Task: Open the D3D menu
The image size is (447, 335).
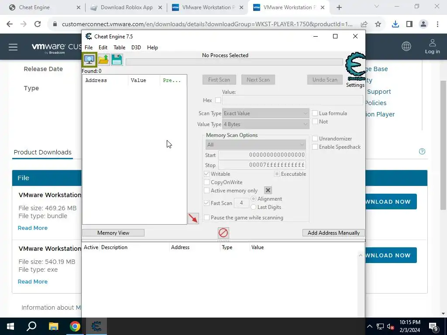Action: click(136, 47)
